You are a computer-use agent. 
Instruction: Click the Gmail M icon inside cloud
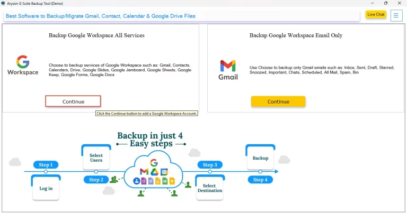144,172
